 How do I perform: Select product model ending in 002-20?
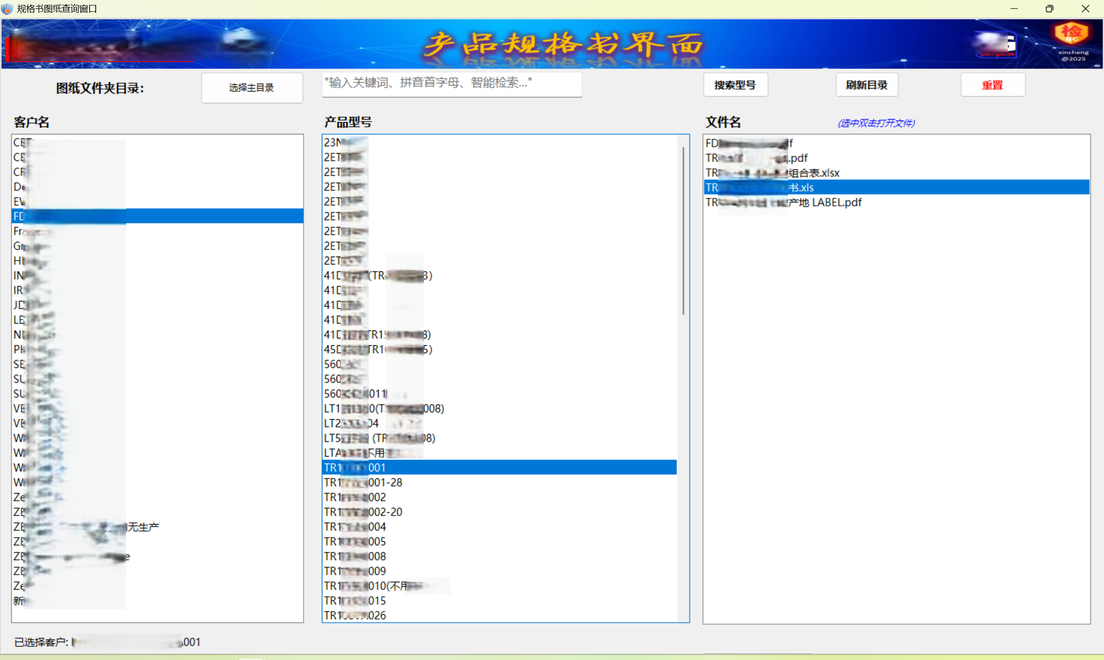[x=363, y=512]
